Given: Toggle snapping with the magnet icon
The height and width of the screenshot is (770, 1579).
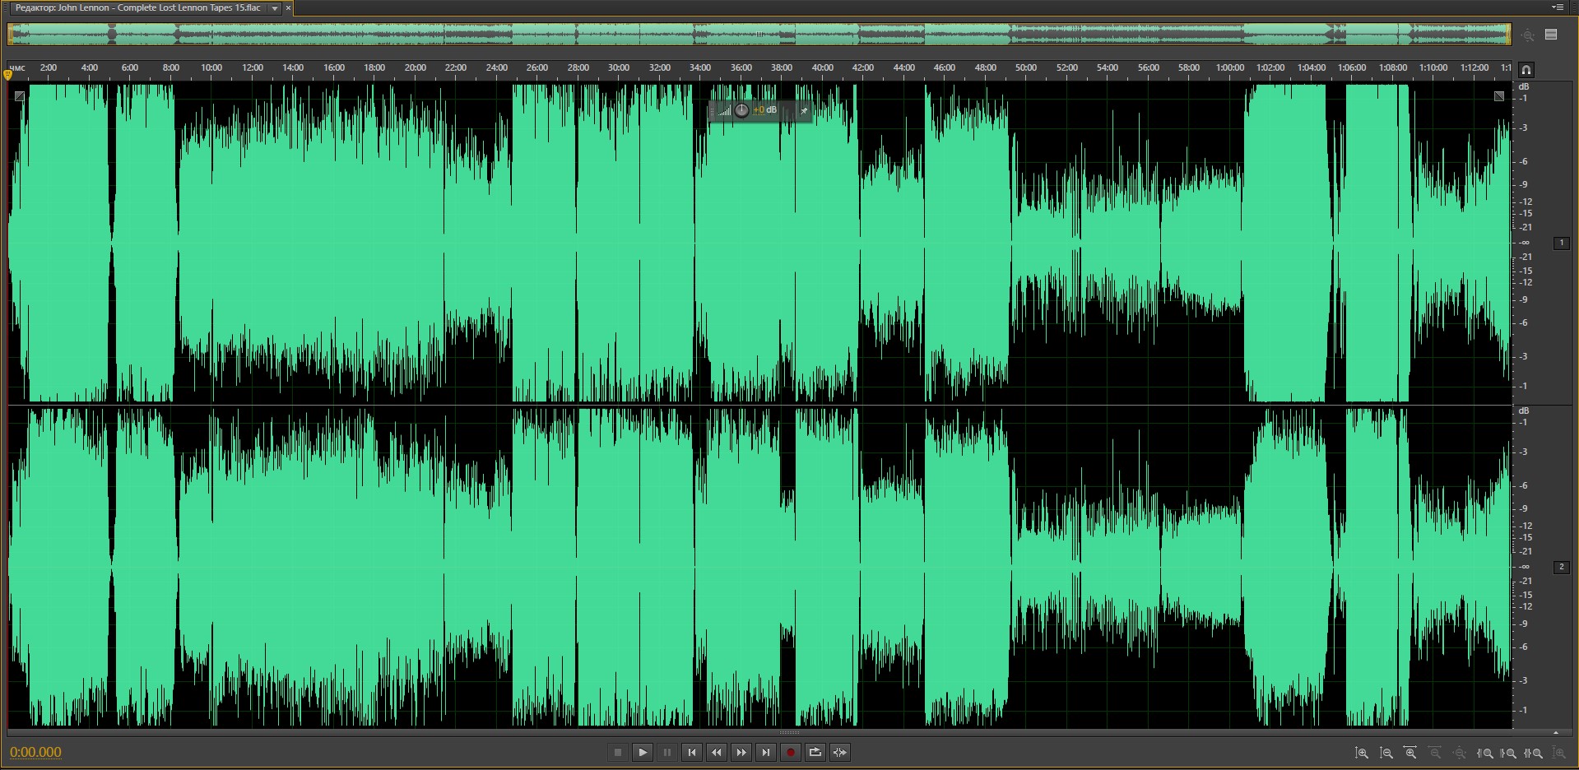Looking at the screenshot, I should click(1526, 70).
